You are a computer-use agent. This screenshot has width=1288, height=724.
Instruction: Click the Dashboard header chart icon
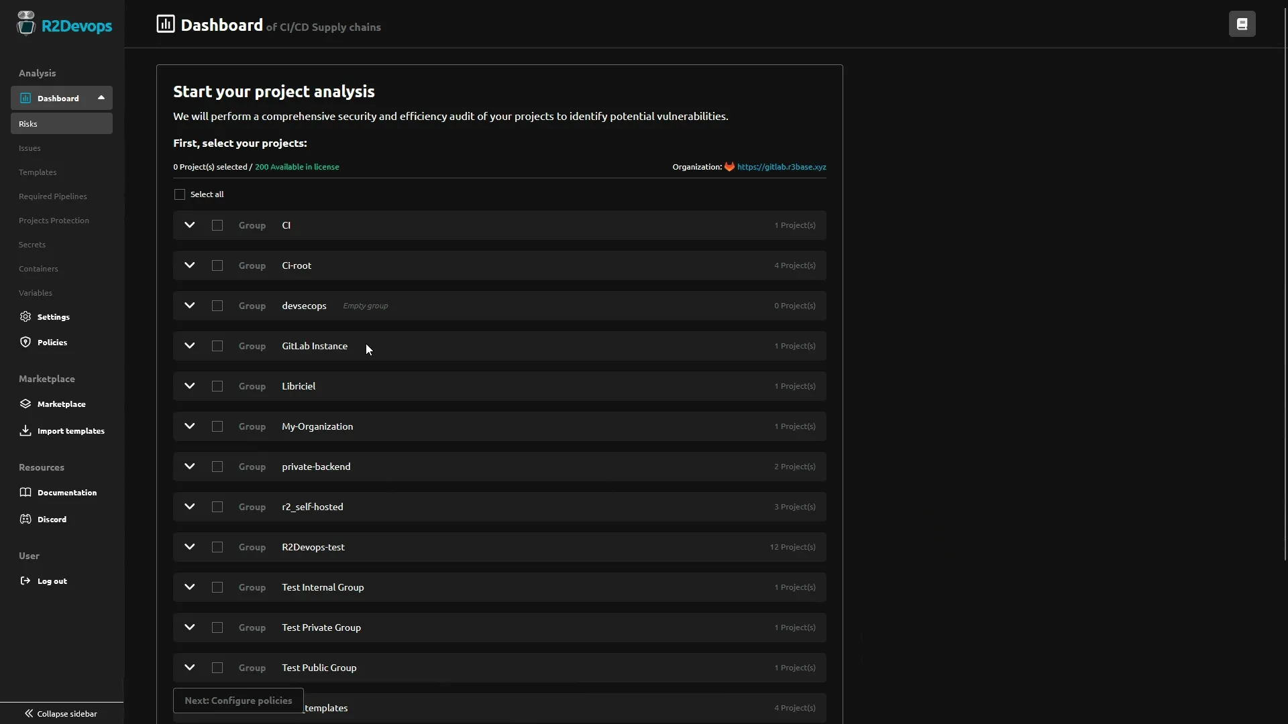pos(166,24)
